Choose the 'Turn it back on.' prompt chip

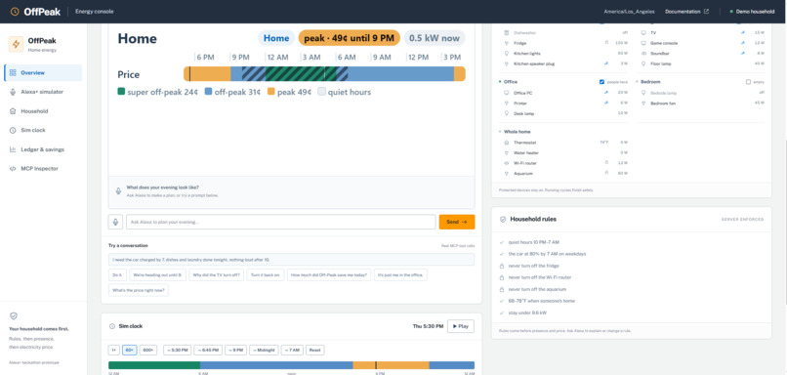click(266, 274)
